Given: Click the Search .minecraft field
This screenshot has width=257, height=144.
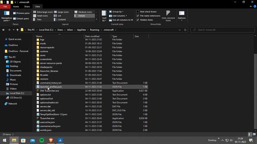Looking at the screenshot, I should (222, 30).
